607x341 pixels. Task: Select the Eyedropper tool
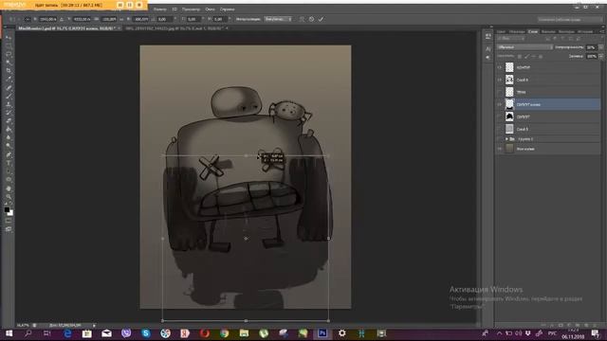coord(9,80)
